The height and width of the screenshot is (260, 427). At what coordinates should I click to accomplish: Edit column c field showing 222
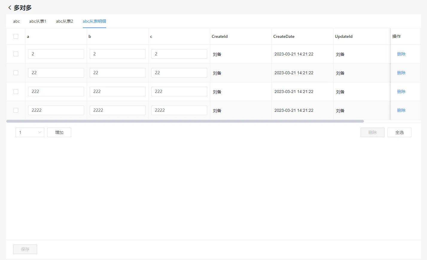pos(179,92)
